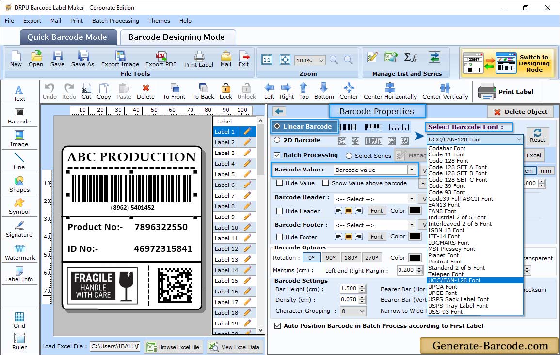Image resolution: width=560 pixels, height=355 pixels.
Task: Open a file with the Open icon
Action: pyautogui.click(x=36, y=59)
